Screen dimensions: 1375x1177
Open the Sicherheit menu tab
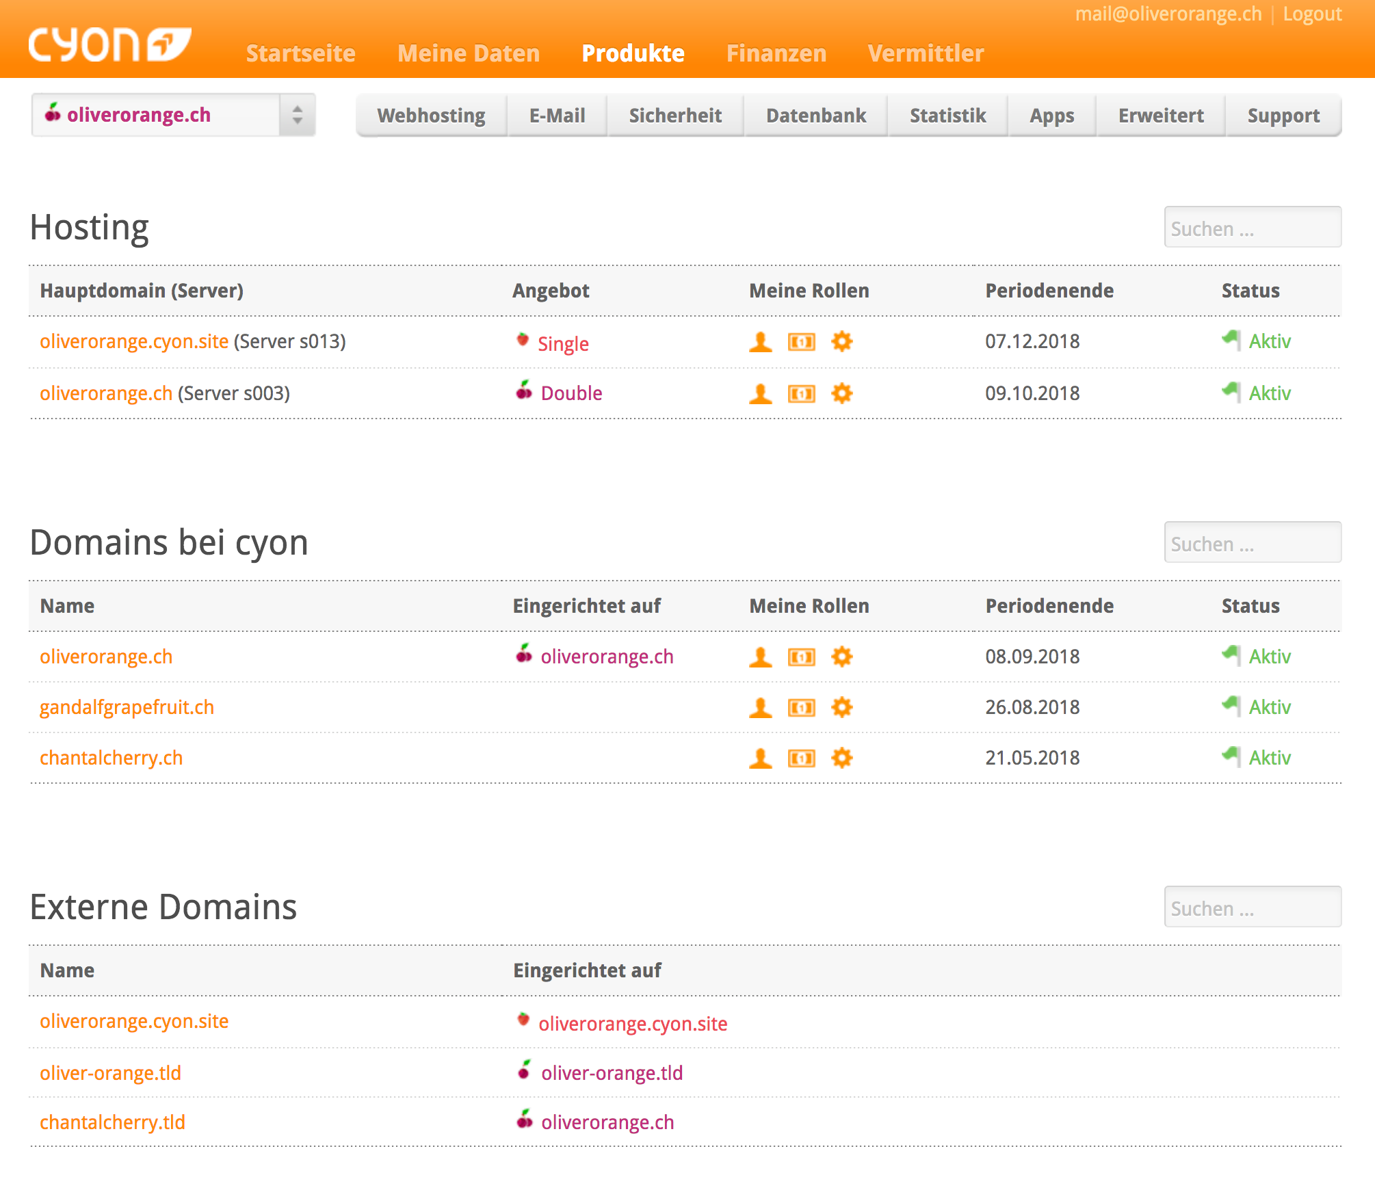click(x=675, y=116)
